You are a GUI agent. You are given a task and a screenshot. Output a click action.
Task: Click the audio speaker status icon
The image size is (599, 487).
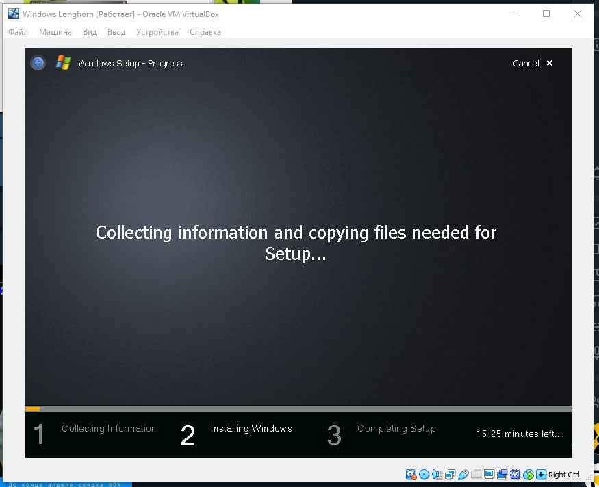tap(437, 475)
